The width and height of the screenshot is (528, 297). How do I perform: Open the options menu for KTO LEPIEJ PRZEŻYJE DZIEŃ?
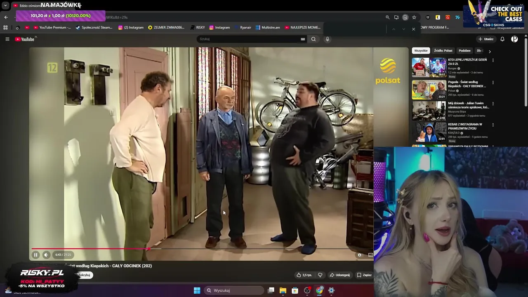coord(493,60)
